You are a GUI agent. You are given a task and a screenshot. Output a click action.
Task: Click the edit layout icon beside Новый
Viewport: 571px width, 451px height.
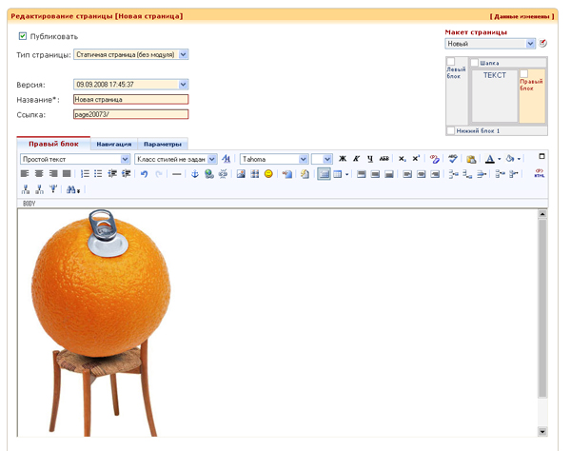point(543,44)
